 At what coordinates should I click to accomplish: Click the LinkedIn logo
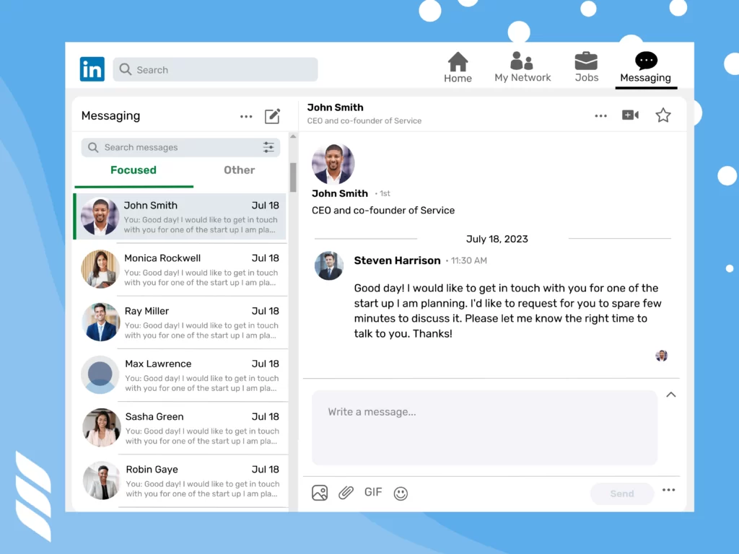click(92, 69)
